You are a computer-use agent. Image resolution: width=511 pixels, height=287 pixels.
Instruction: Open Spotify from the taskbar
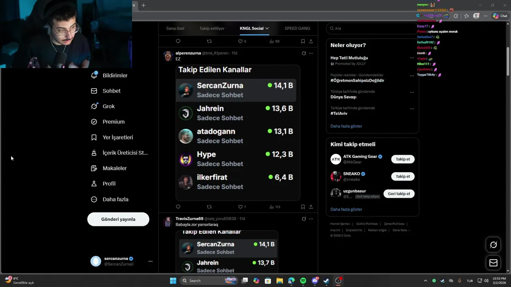303,281
